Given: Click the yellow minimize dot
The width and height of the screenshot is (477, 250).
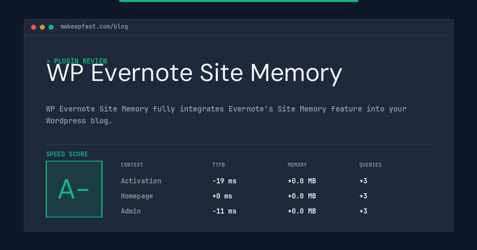Looking at the screenshot, I should coord(42,27).
